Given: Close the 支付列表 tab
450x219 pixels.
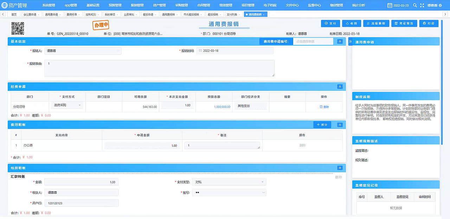Looking at the screenshot, I should pyautogui.click(x=239, y=15).
